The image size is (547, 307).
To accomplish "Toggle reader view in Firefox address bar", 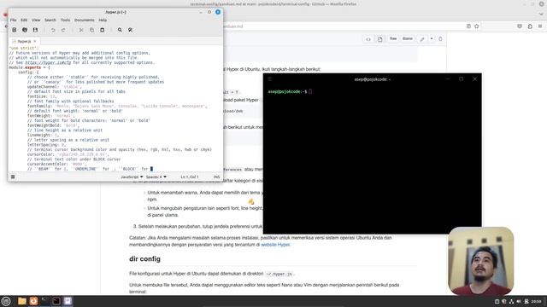I will [x=468, y=26].
